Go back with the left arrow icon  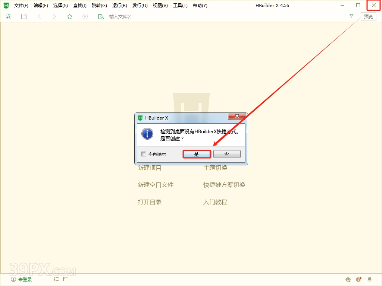(x=39, y=16)
